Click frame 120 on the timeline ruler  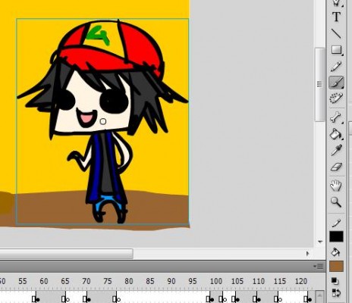tap(301, 281)
